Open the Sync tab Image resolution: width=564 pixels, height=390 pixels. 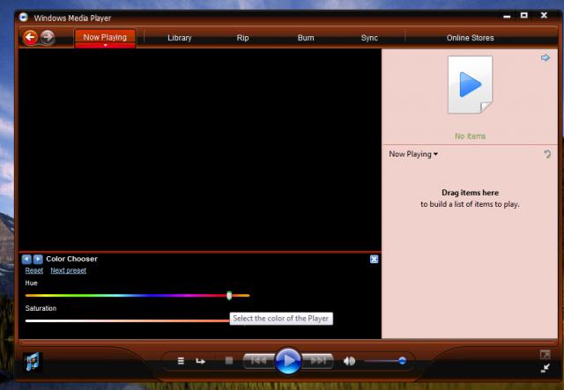point(369,38)
